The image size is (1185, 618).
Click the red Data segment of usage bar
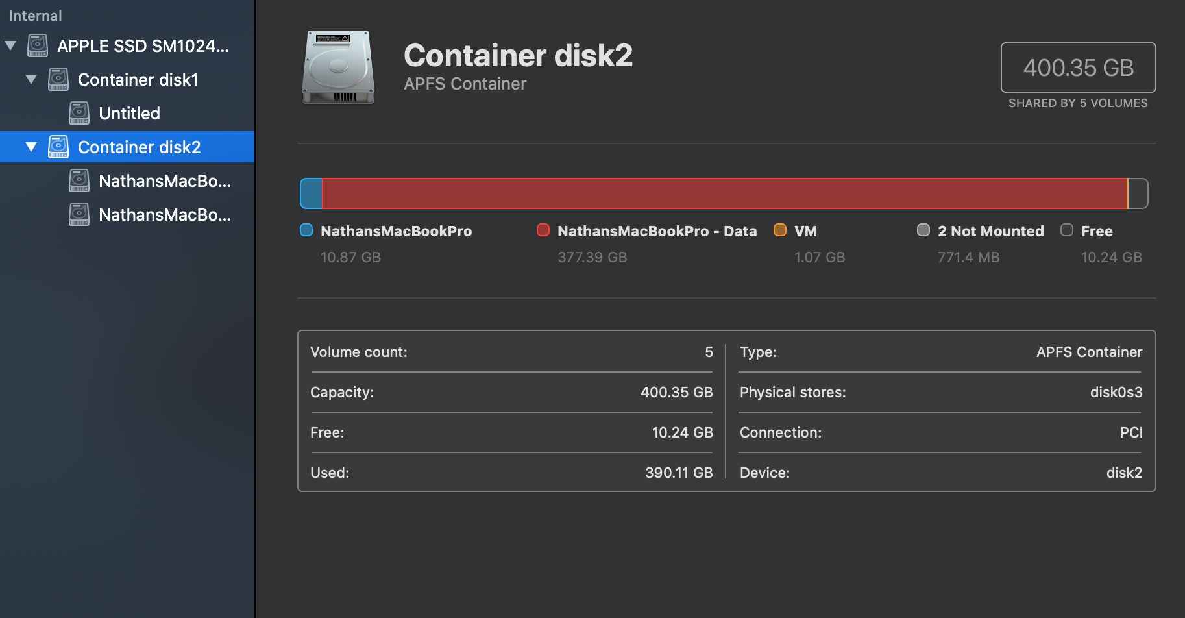pos(724,193)
